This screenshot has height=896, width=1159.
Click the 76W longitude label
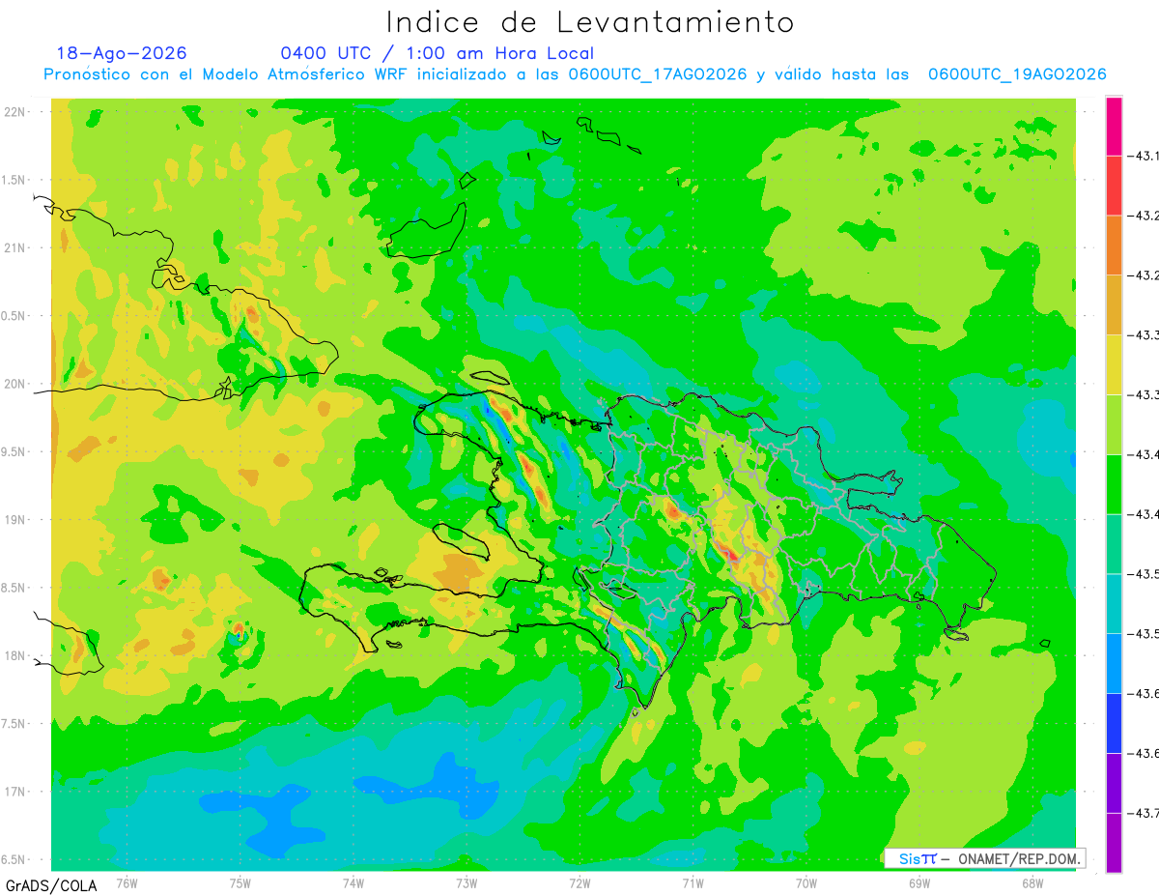coord(127,883)
